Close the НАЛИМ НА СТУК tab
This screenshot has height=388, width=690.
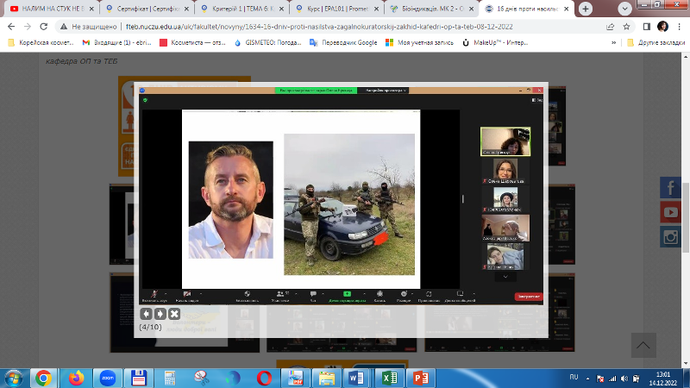pyautogui.click(x=91, y=9)
